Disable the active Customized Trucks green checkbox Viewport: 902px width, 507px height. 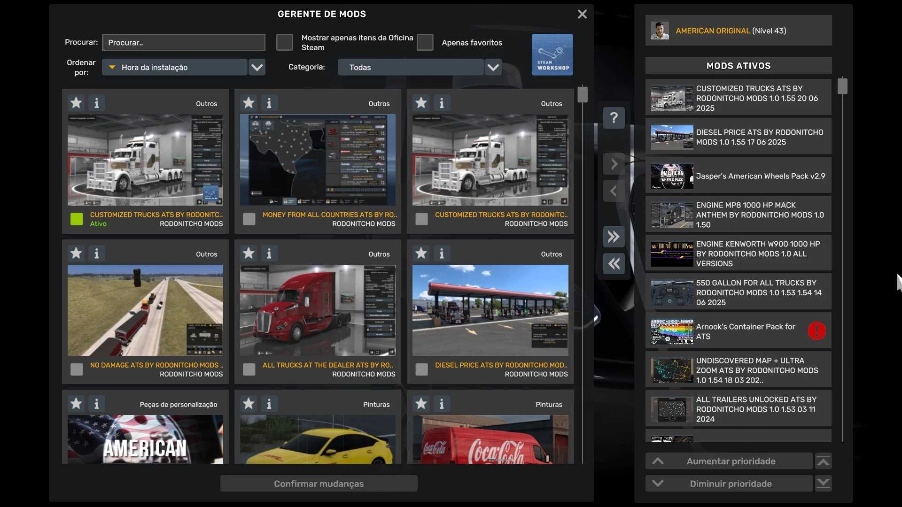[x=77, y=219]
